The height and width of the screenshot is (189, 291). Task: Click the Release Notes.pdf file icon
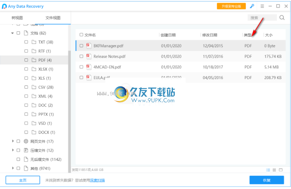89,56
